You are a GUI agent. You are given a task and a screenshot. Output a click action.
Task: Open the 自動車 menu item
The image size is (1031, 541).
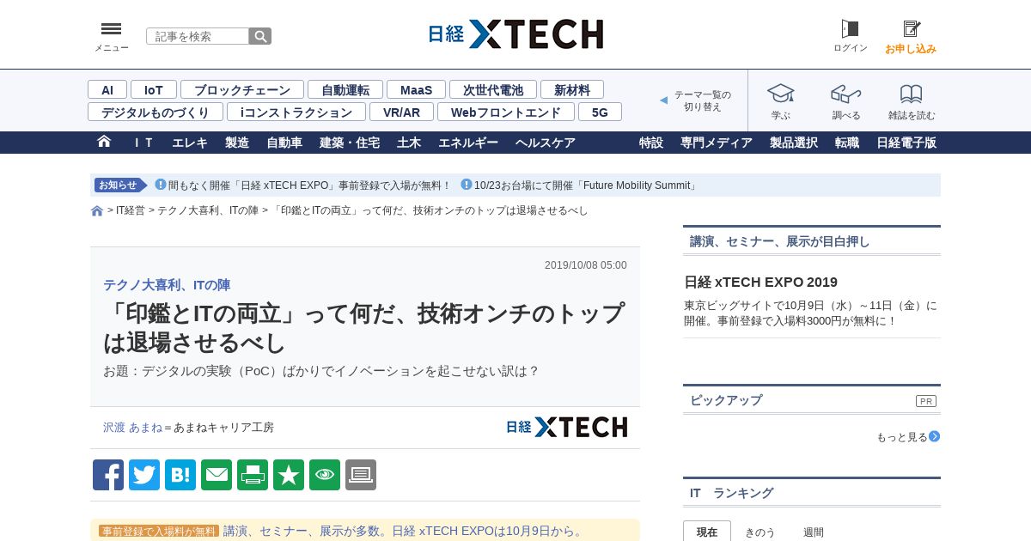284,143
